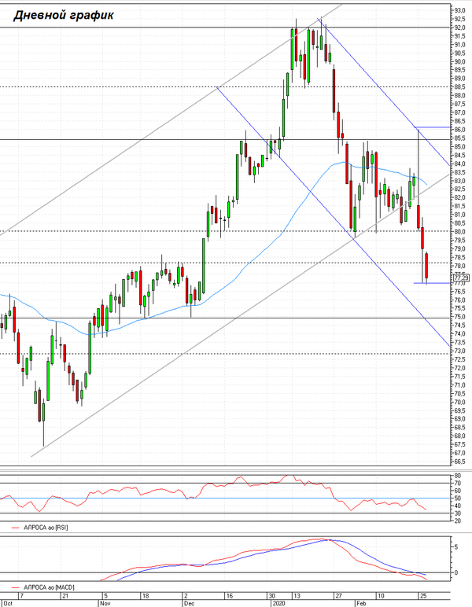Click MACD scale value 5

click(456, 547)
